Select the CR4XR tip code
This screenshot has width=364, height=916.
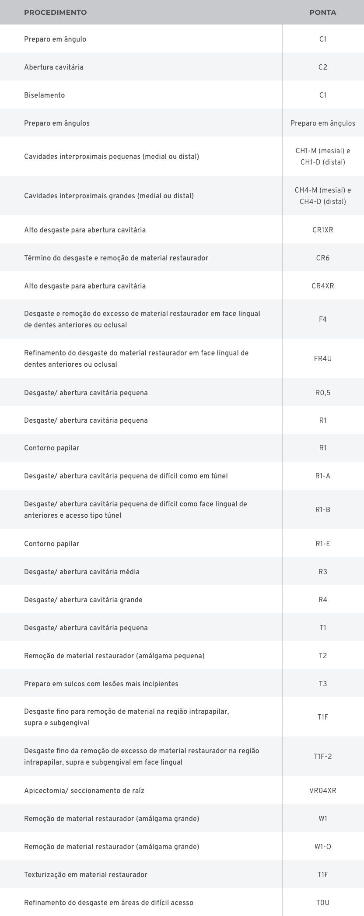tap(323, 286)
